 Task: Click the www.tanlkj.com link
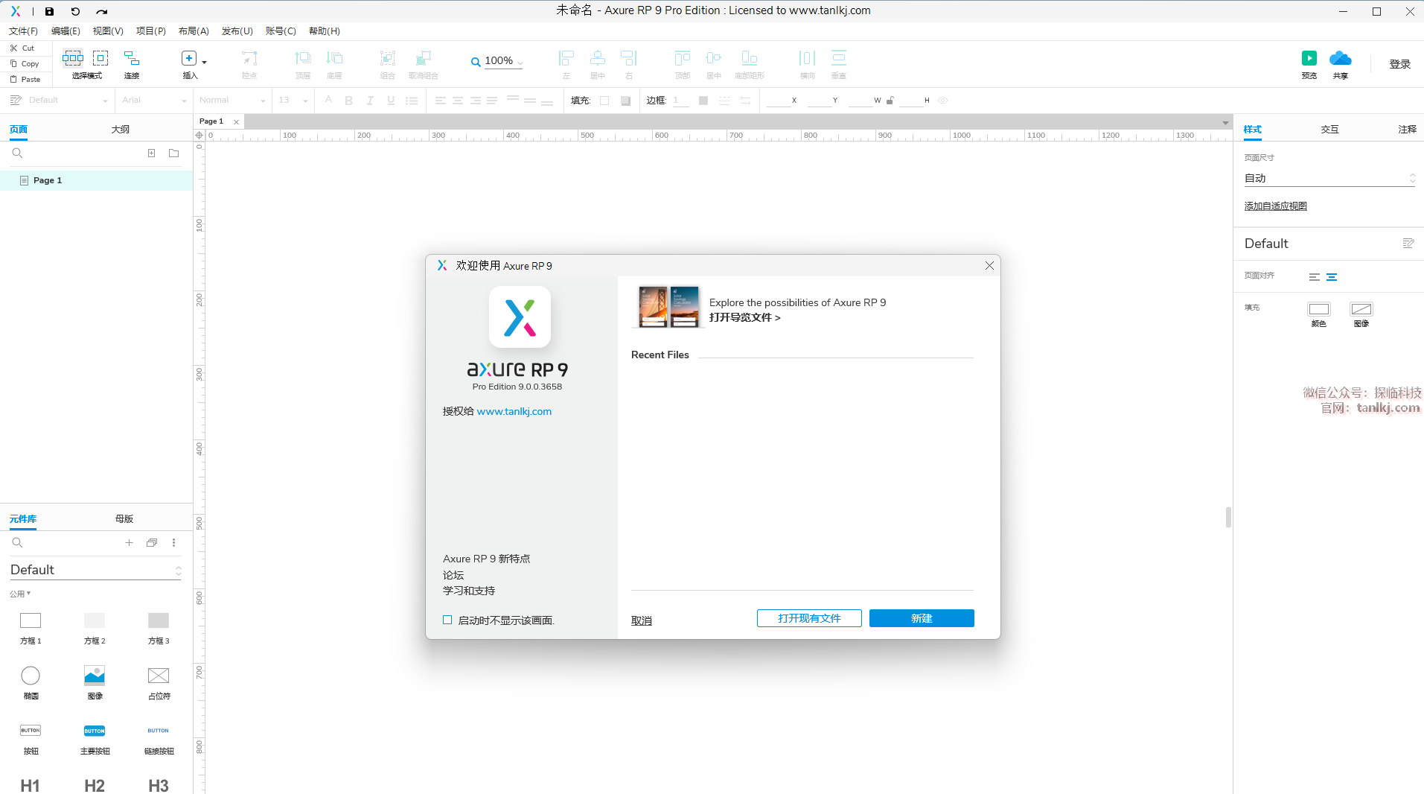(514, 411)
